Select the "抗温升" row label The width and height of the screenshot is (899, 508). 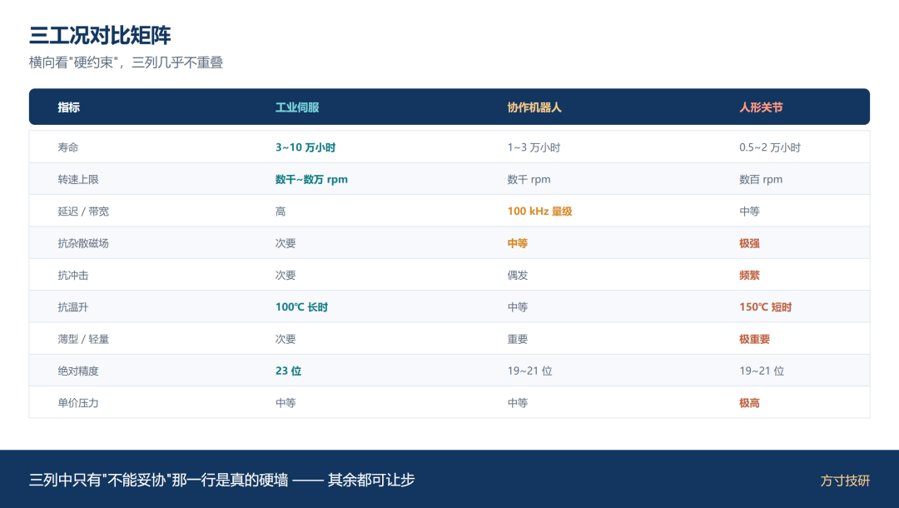73,307
